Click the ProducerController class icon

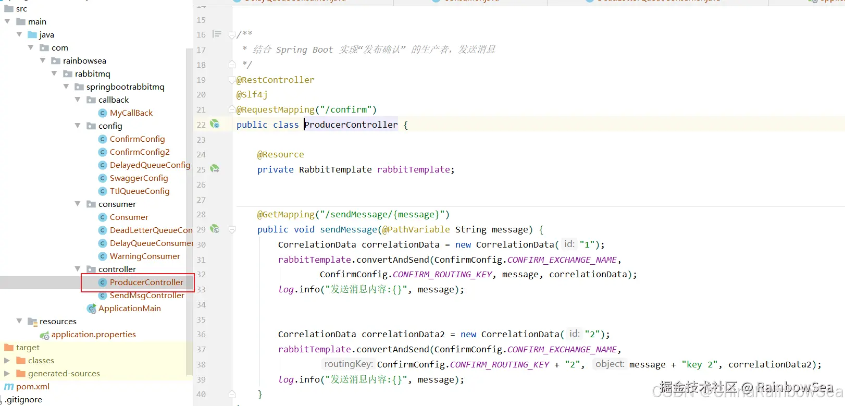point(103,282)
